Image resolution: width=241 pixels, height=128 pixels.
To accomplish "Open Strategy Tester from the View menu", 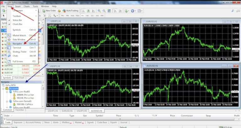I will (20, 51).
